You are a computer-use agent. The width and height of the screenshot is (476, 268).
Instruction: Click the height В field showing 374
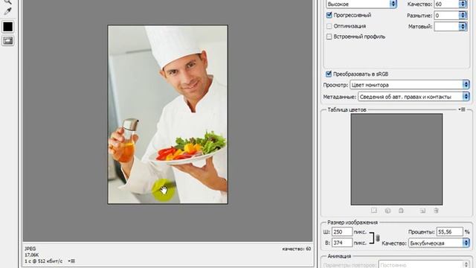pyautogui.click(x=342, y=243)
